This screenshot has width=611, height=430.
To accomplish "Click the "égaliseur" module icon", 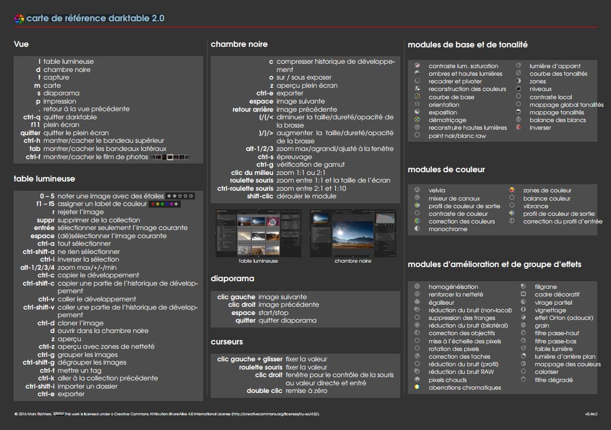I will [417, 302].
